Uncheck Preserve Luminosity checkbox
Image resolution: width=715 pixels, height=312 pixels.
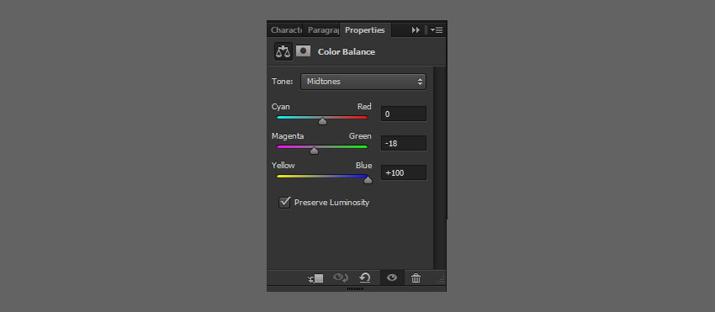(284, 203)
